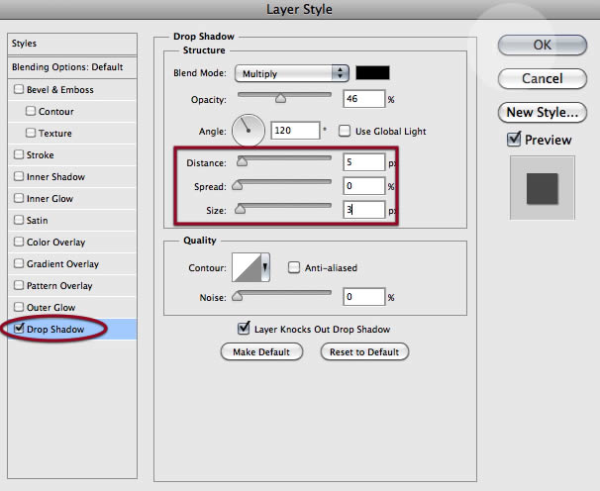Open the black shadow color swatch
This screenshot has height=491, width=600.
pos(372,72)
